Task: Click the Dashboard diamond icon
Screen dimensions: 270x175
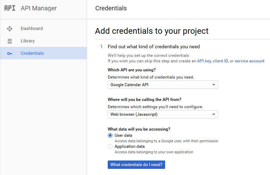Action: (x=10, y=29)
